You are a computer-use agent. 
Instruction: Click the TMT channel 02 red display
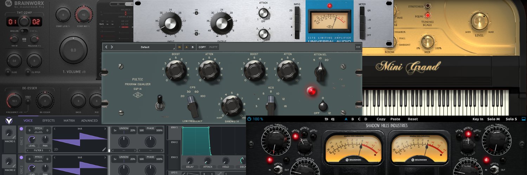tap(36, 22)
